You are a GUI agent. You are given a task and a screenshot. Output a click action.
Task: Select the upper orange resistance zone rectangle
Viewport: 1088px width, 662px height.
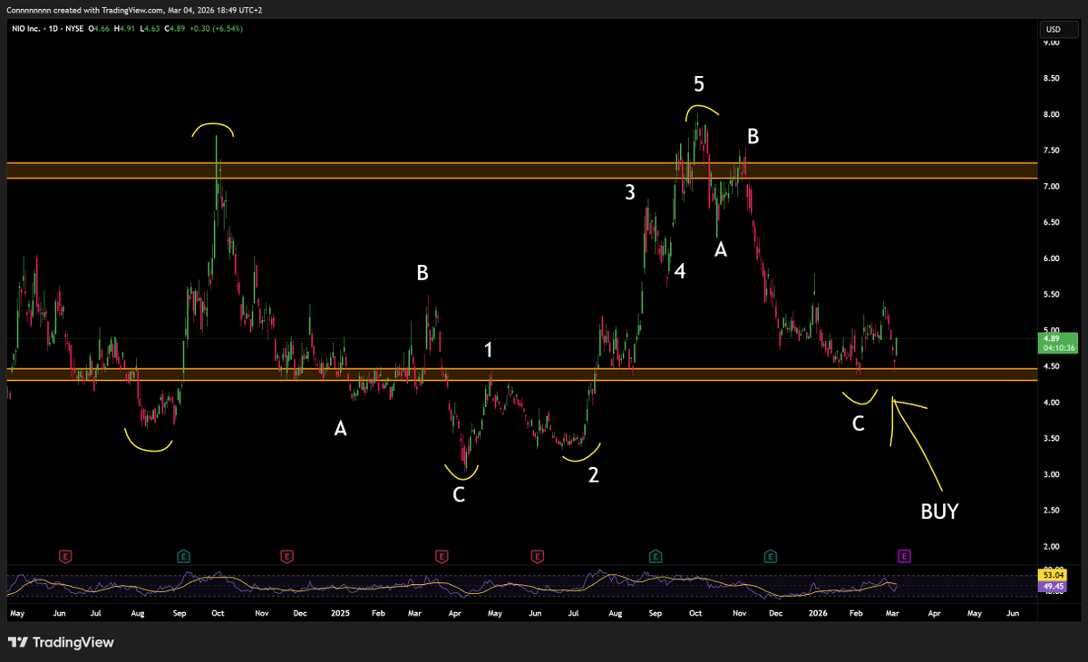click(521, 170)
